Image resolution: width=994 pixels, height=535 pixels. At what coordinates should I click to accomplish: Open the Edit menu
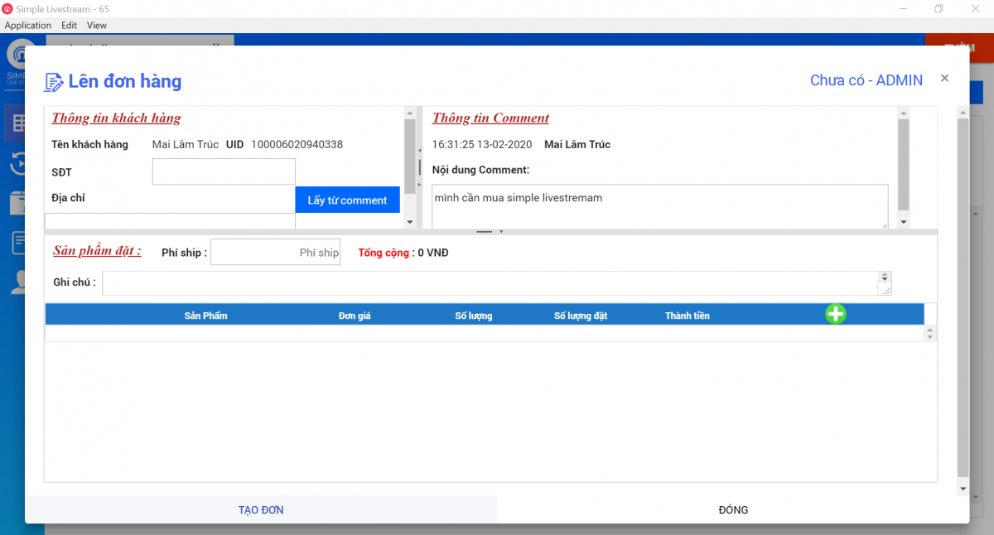(x=69, y=26)
